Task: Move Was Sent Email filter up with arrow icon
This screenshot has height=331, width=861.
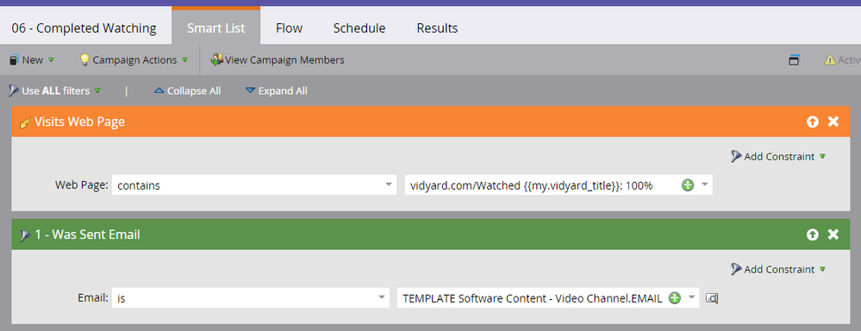Action: coord(812,235)
